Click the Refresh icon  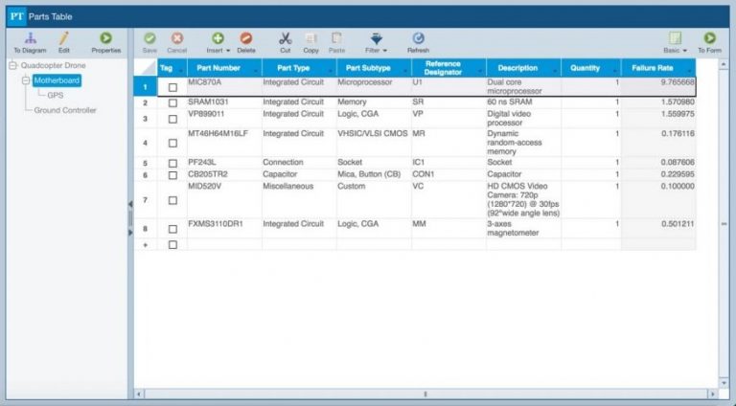[418, 38]
